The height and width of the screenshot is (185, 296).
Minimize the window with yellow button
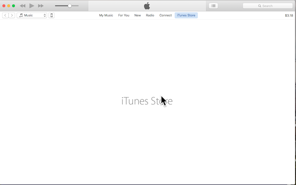coord(9,6)
